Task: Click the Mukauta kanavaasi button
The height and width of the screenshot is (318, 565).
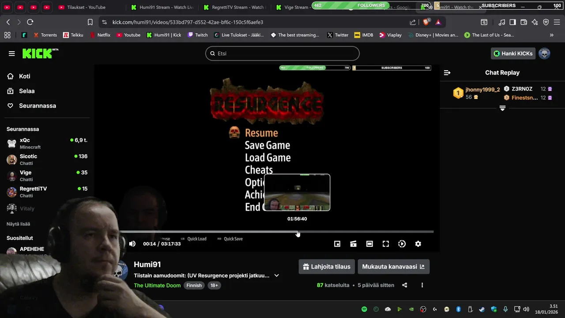Action: click(393, 267)
